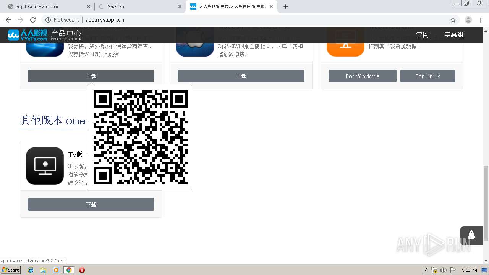Click the action center flag tray icon

[x=452, y=270]
